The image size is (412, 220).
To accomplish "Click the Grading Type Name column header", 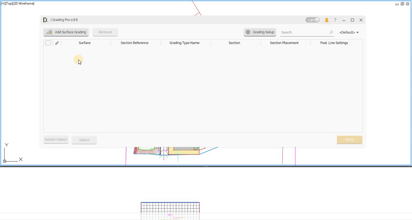I will tap(184, 43).
